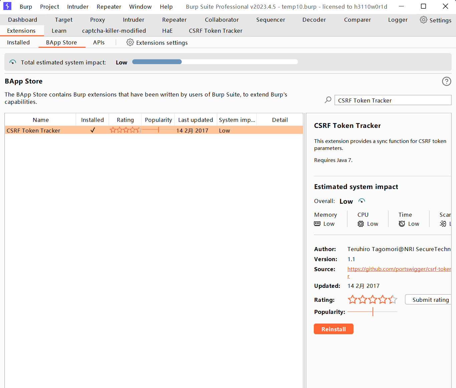
Task: Switch to the Intruder tool tab
Action: [134, 20]
